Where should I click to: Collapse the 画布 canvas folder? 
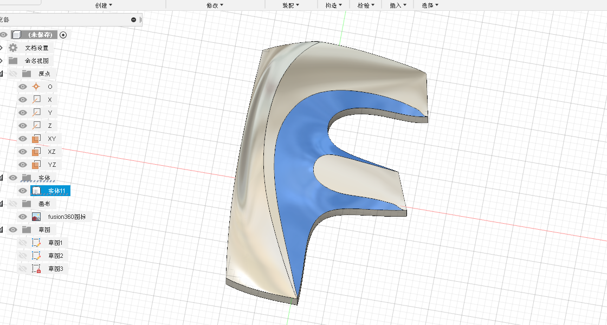click(x=1, y=204)
